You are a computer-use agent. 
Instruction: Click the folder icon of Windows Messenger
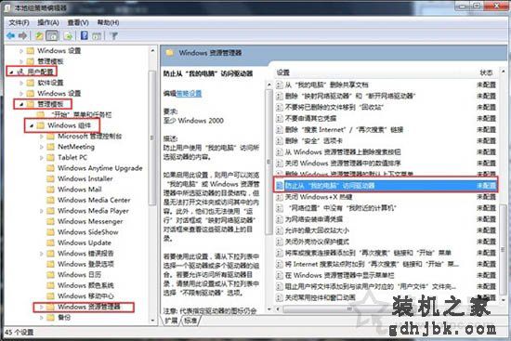pos(50,221)
